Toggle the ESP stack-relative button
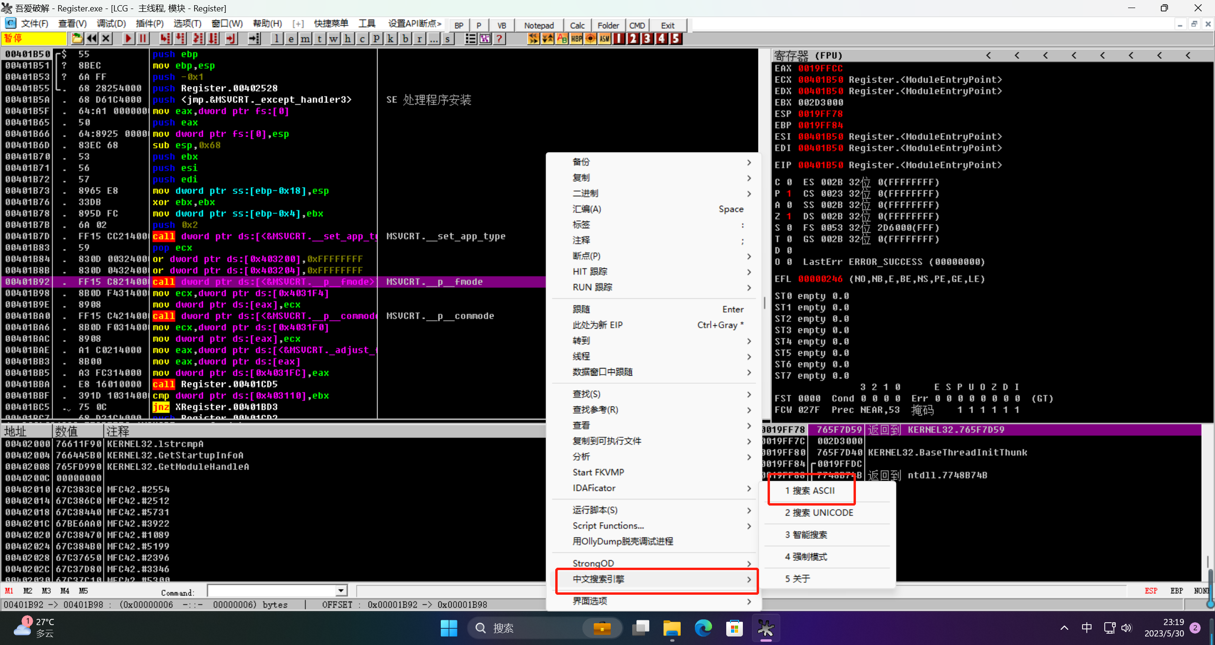1215x645 pixels. pos(1151,591)
